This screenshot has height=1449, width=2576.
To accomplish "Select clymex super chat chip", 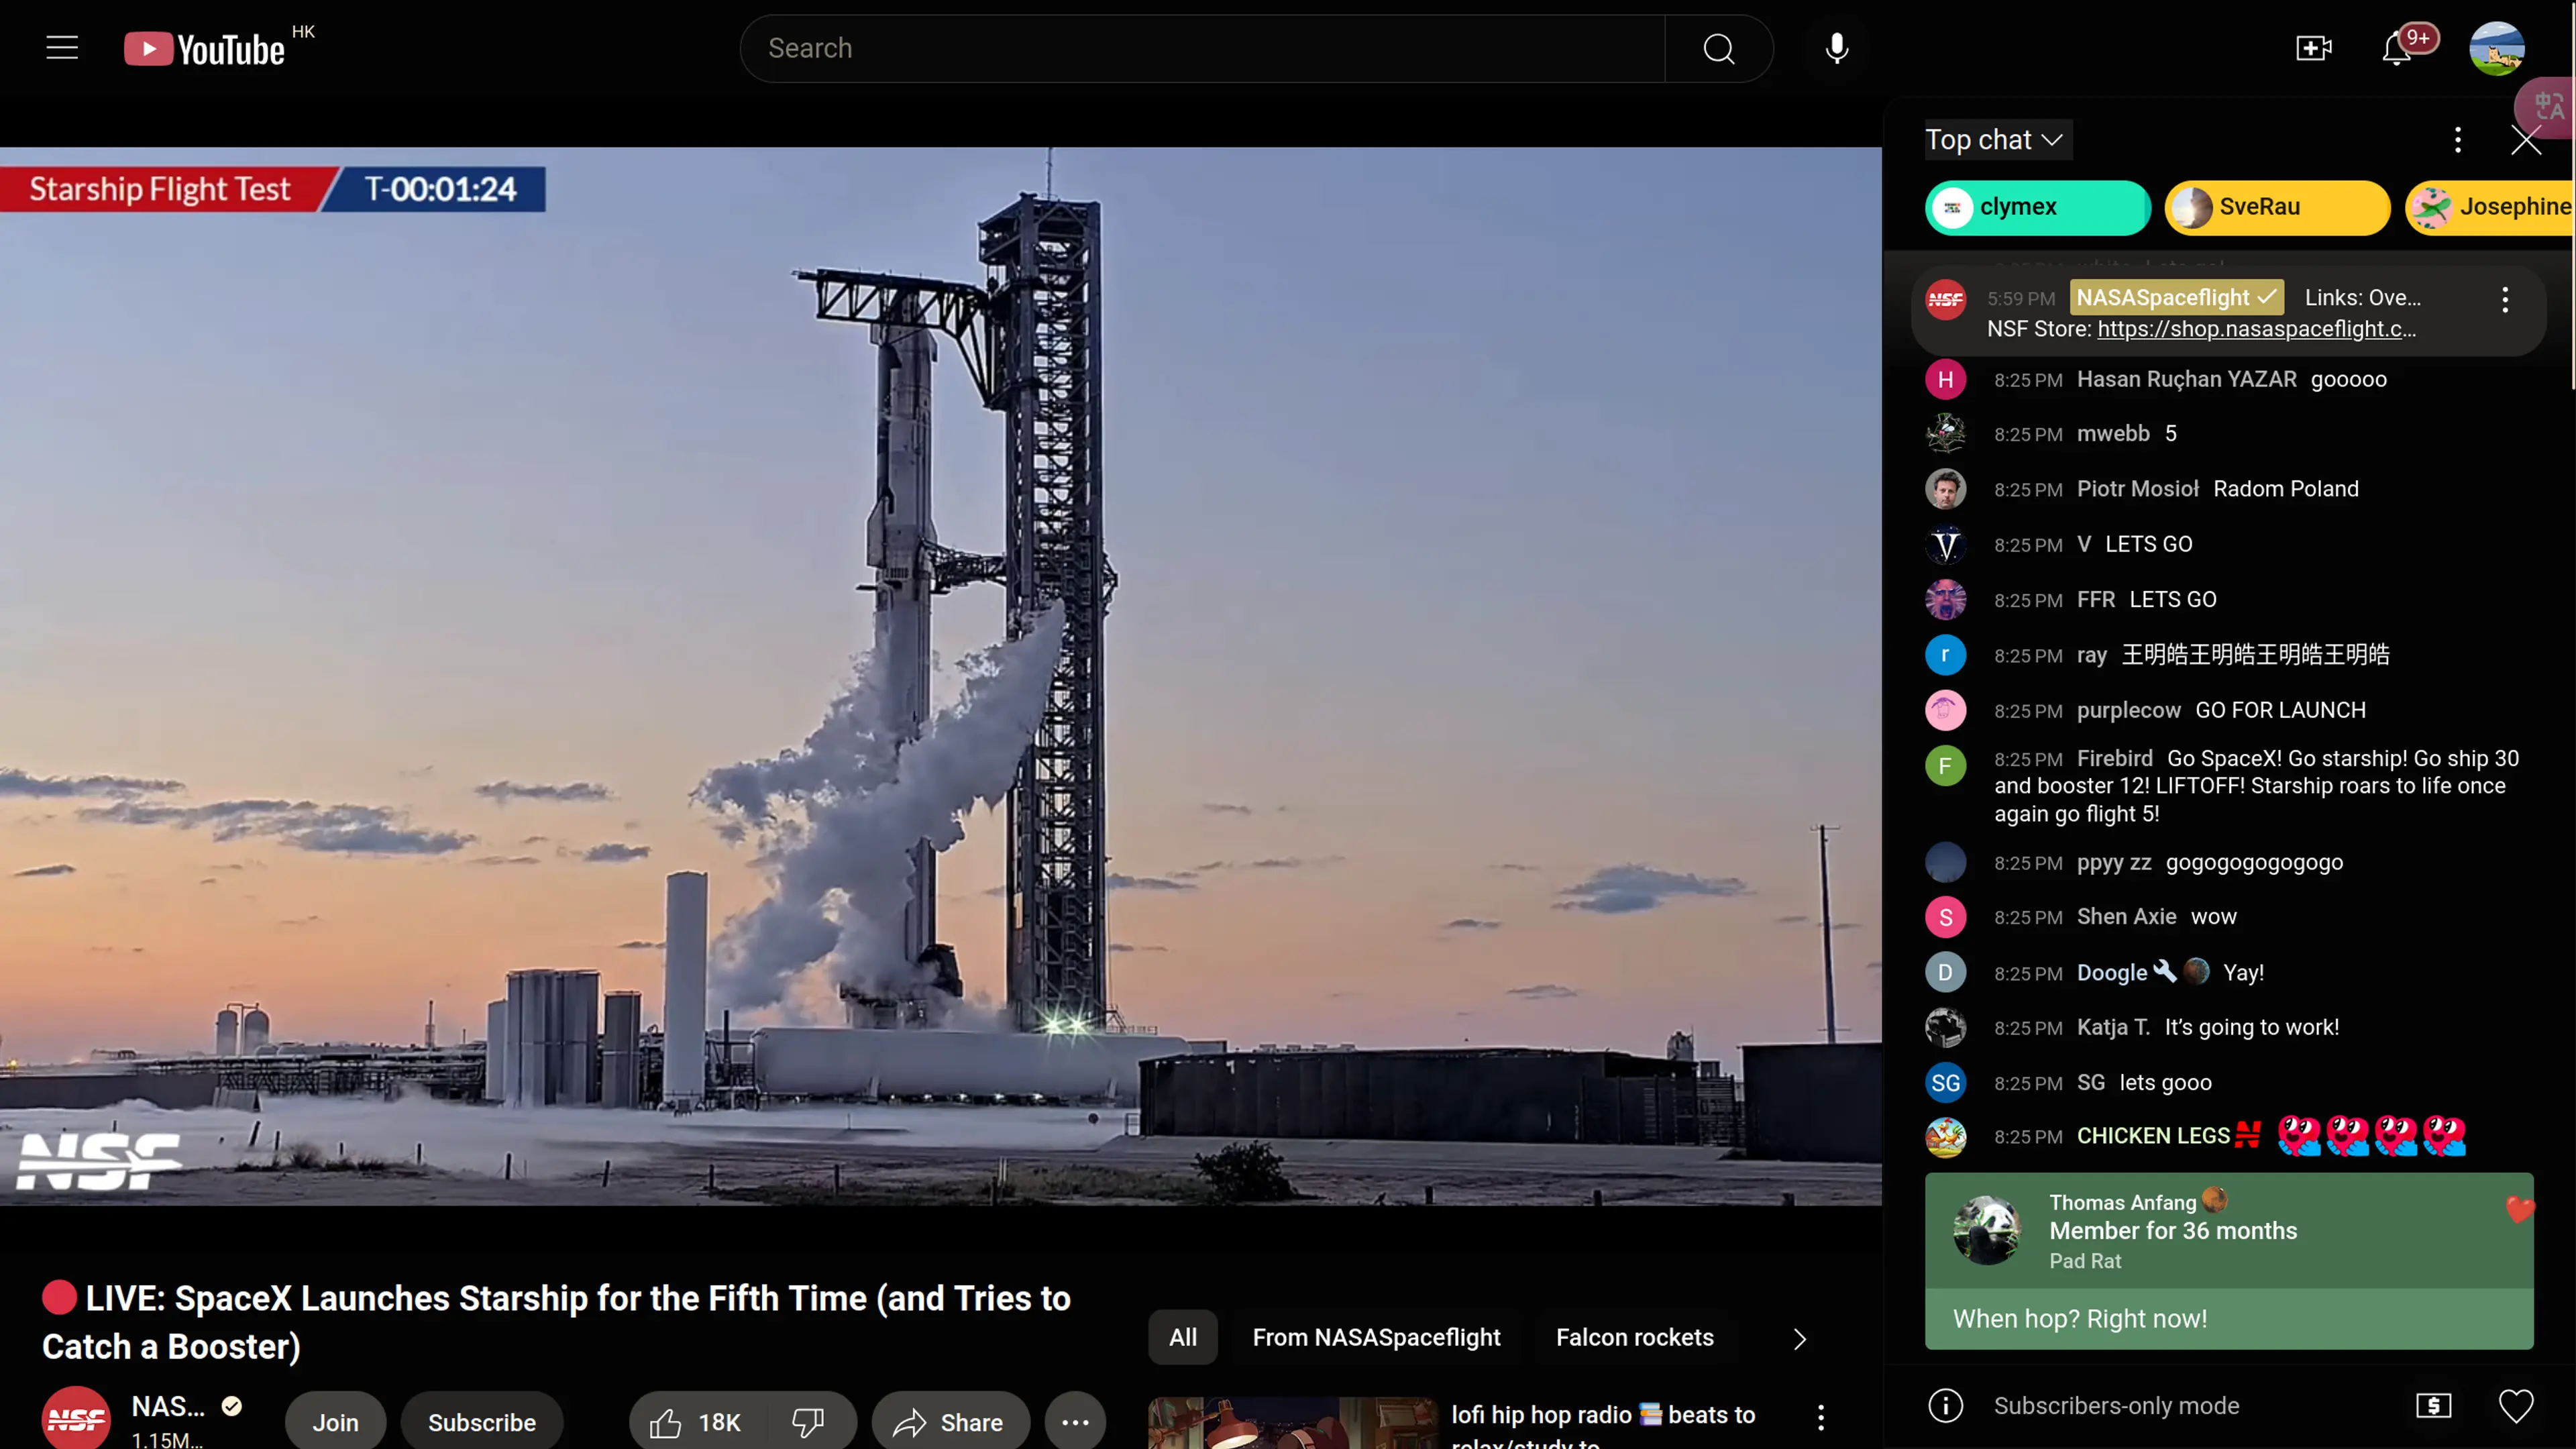I will pyautogui.click(x=2037, y=207).
